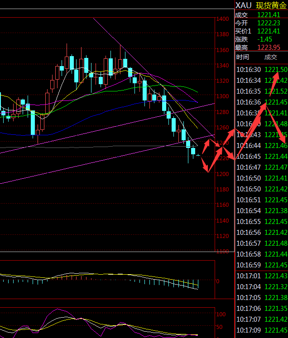The image size is (288, 338).
Task: Select the 10:16:54 tick time
Action: click(249, 210)
